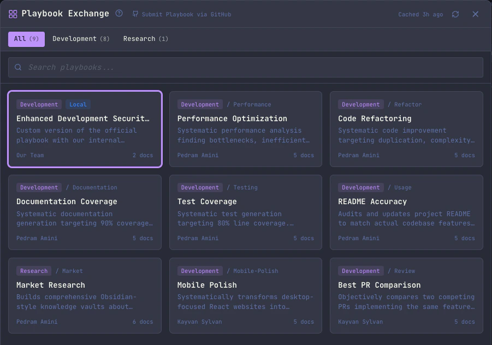
Task: Click the refresh icon next to Cached 3h ago
Action: click(x=455, y=14)
